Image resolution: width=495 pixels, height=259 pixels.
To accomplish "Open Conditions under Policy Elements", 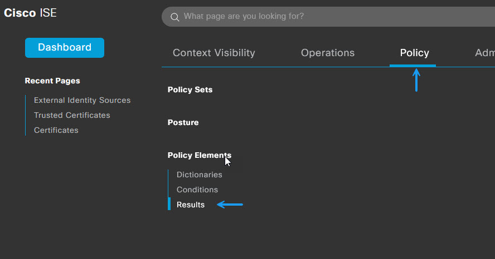I will pos(197,190).
